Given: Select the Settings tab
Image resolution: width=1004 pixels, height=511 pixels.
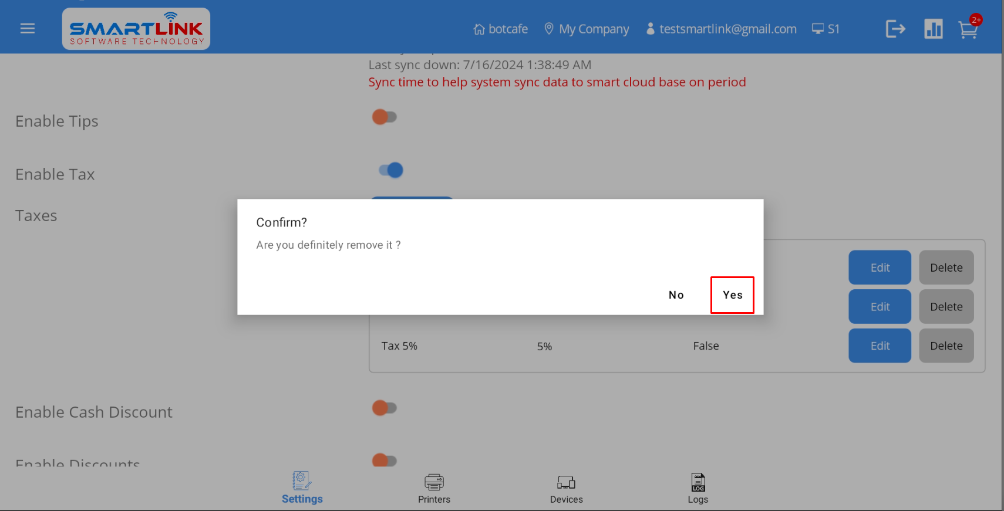Looking at the screenshot, I should point(302,489).
